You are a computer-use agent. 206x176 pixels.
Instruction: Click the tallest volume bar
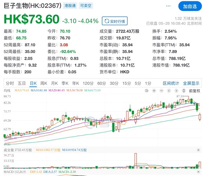[136, 161]
